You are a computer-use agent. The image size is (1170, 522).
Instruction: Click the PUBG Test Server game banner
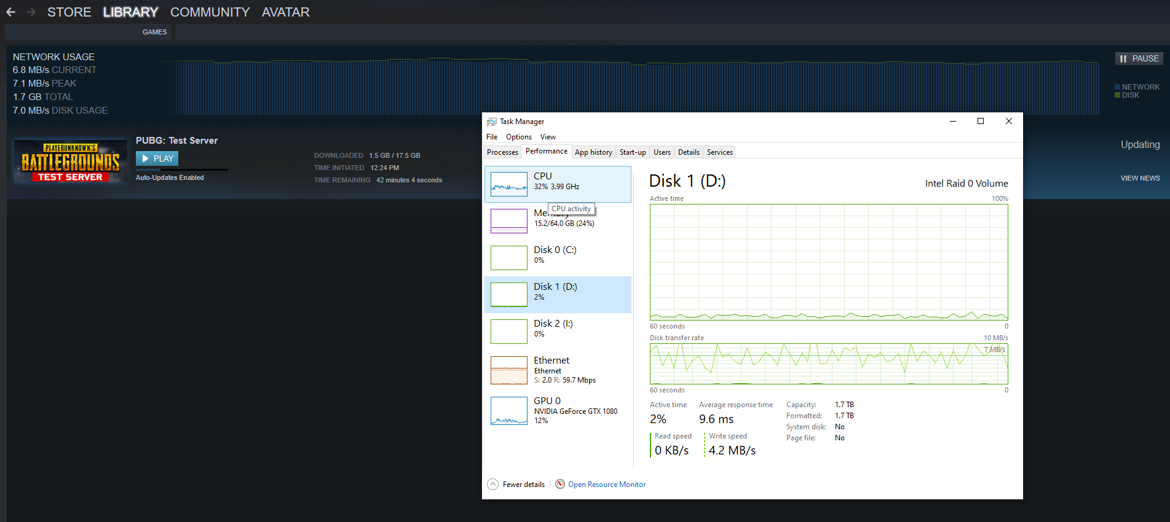coord(70,161)
